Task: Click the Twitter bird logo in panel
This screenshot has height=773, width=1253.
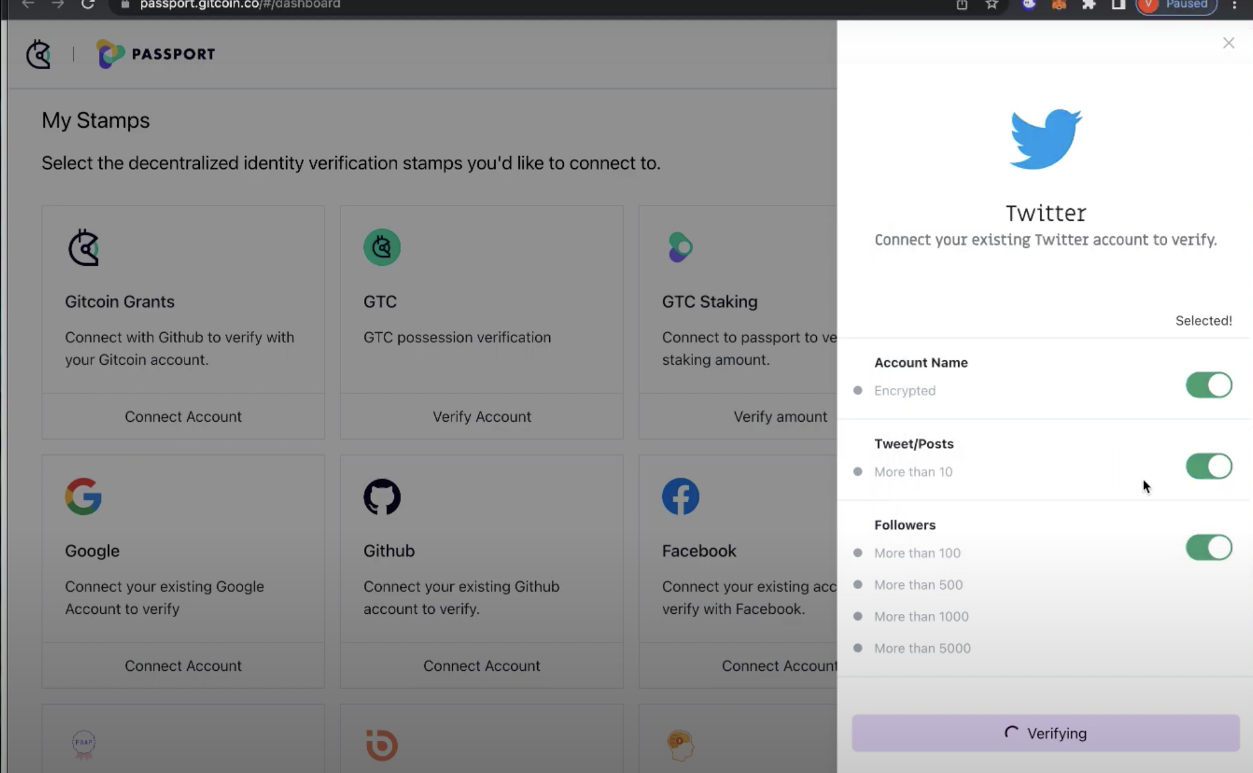Action: pos(1045,139)
